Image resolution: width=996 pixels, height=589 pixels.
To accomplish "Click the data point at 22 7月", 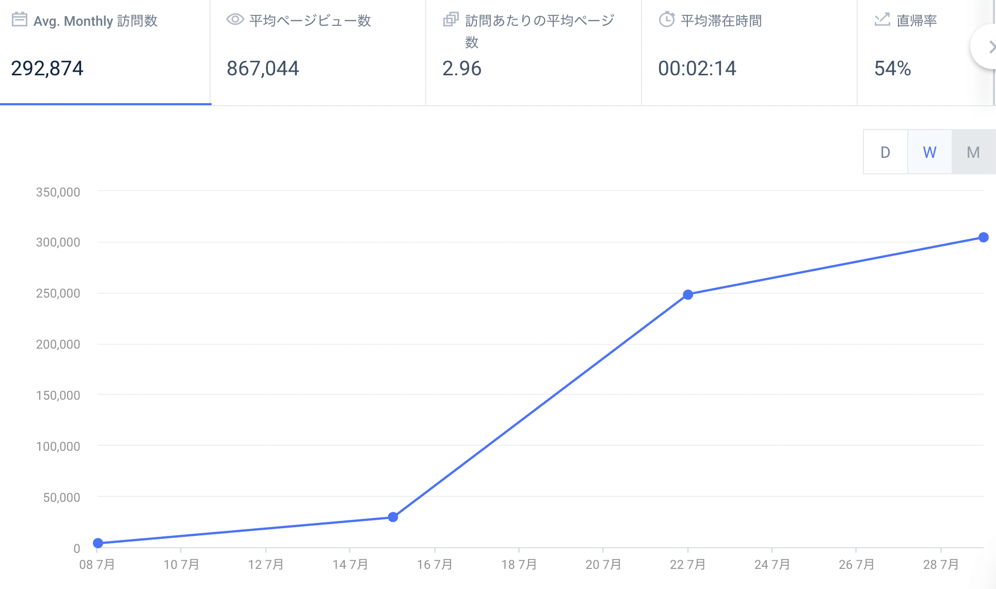I will (x=688, y=294).
